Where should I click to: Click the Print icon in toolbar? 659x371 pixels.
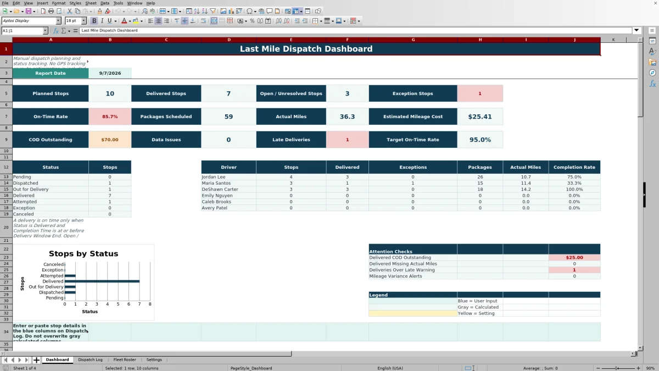[51, 11]
